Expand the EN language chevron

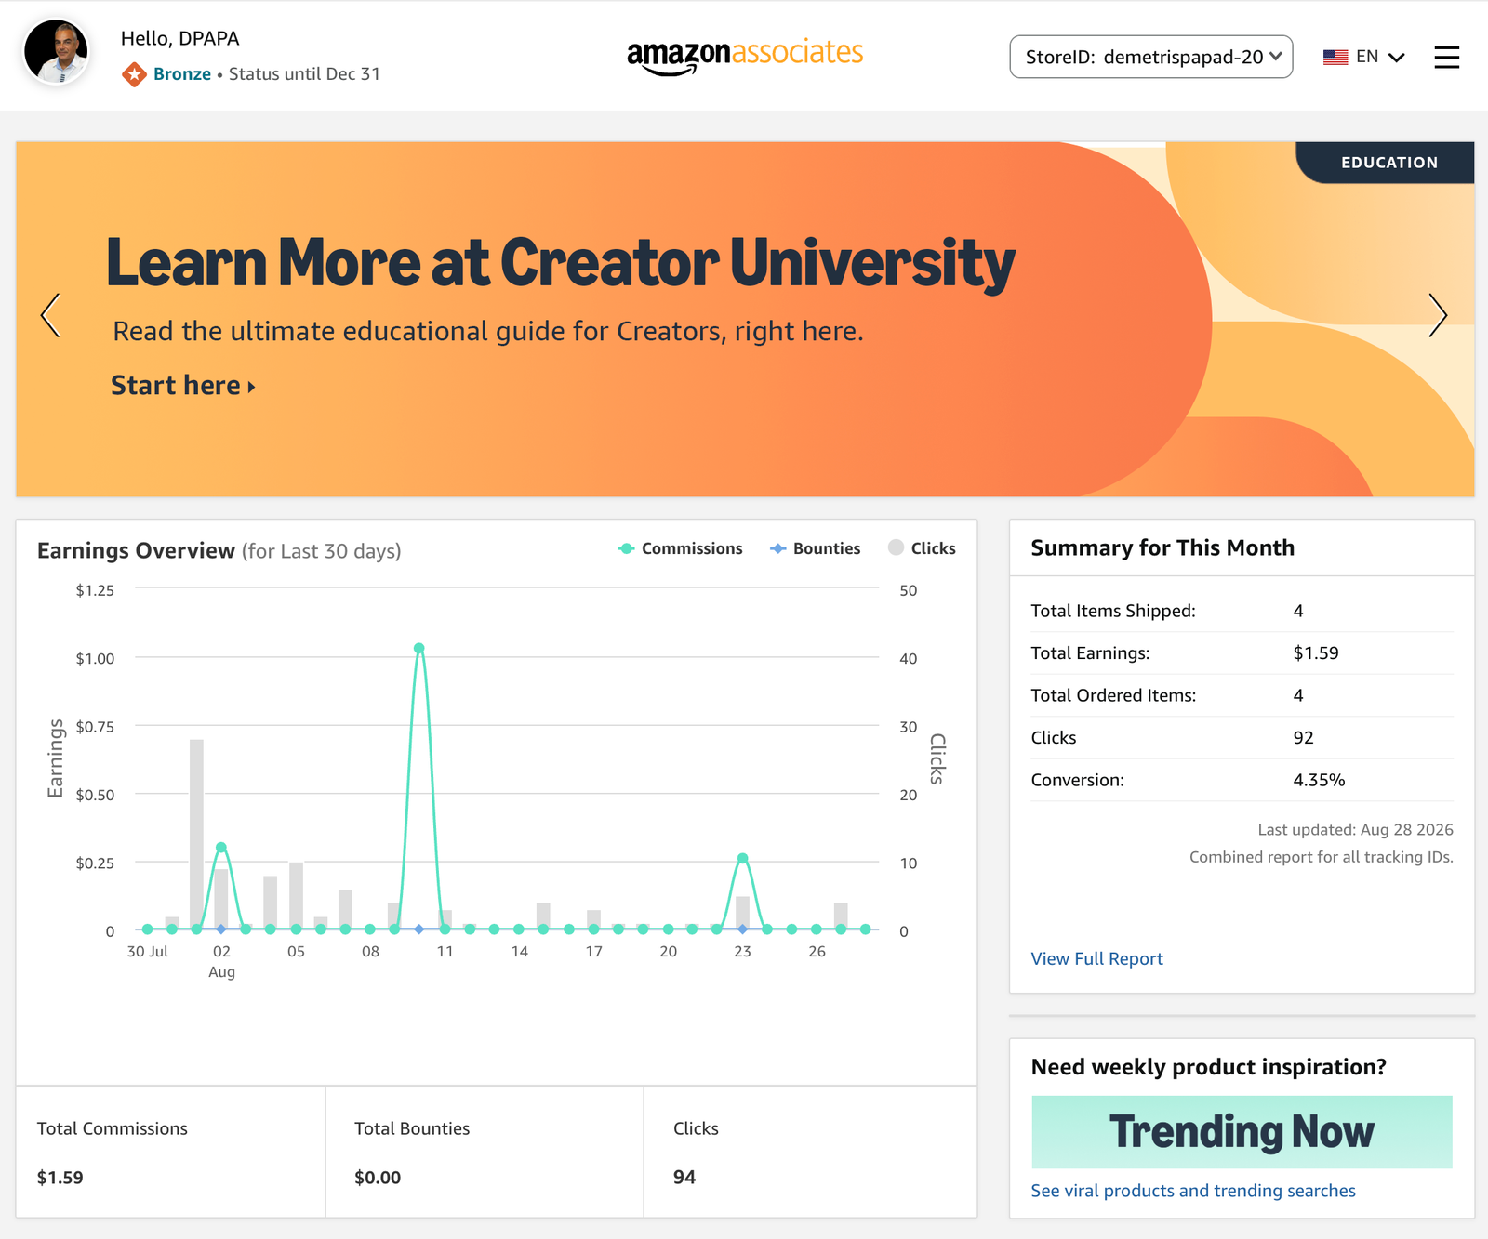(x=1396, y=58)
